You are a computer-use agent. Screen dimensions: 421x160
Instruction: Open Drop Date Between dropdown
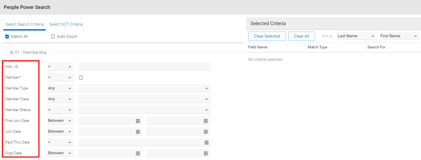tap(61, 153)
